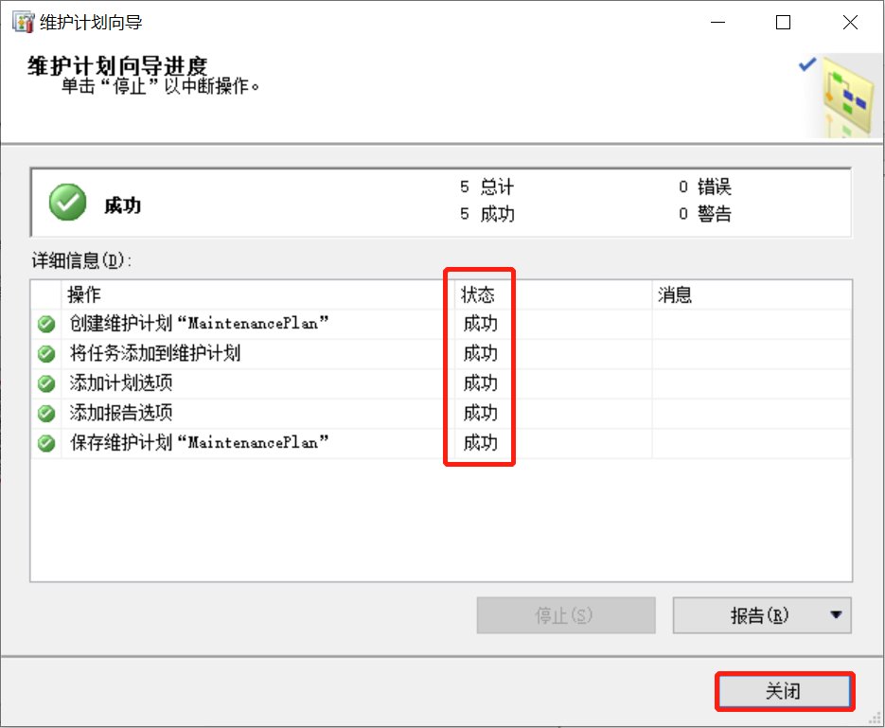Click the green check icon beside 保存维护计划 row
The height and width of the screenshot is (728, 885).
[x=46, y=444]
